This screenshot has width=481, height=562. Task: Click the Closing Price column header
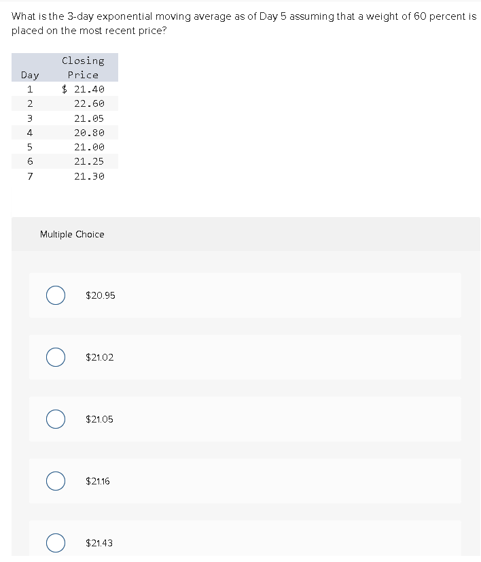[83, 67]
